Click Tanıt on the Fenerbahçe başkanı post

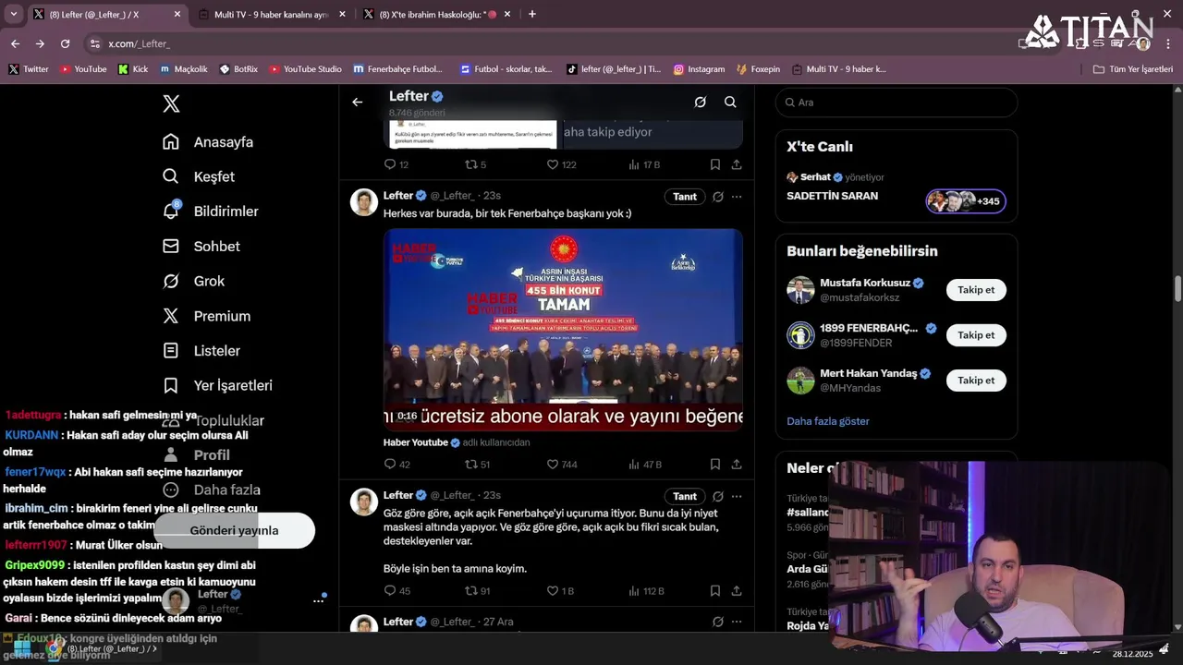(685, 197)
